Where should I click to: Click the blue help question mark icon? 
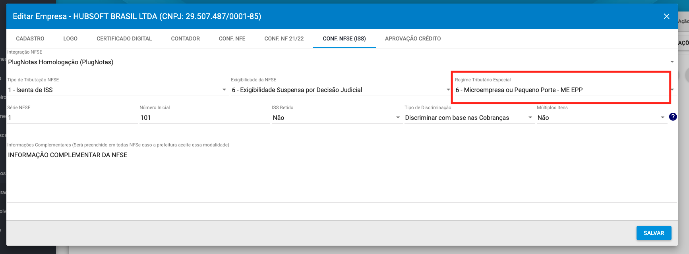click(673, 117)
